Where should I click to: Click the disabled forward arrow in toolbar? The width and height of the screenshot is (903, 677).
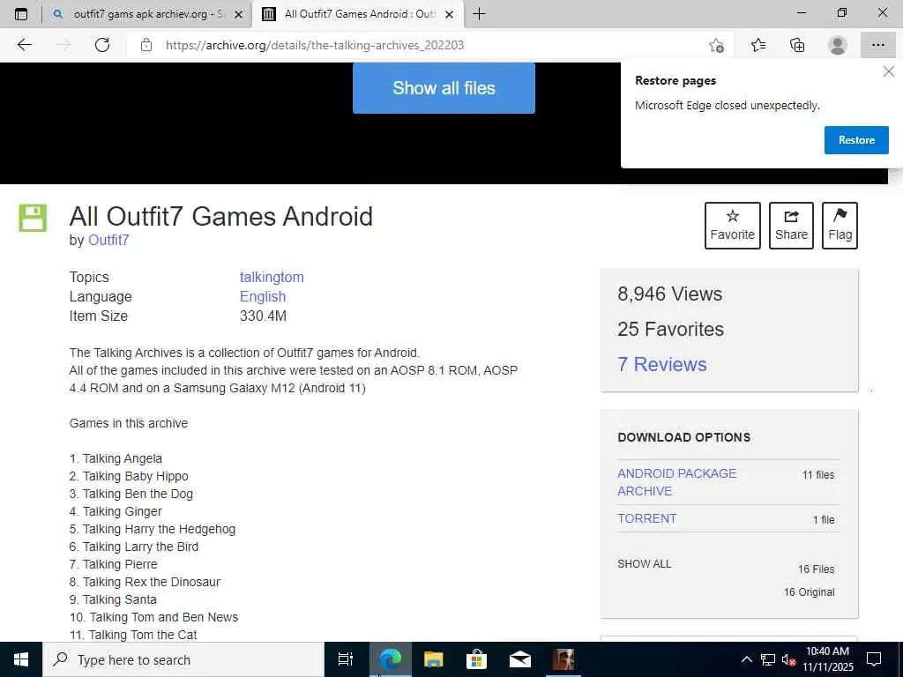[x=63, y=45]
